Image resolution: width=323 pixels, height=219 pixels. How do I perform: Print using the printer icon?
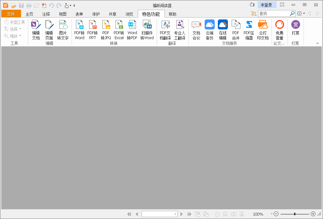(x=29, y=6)
